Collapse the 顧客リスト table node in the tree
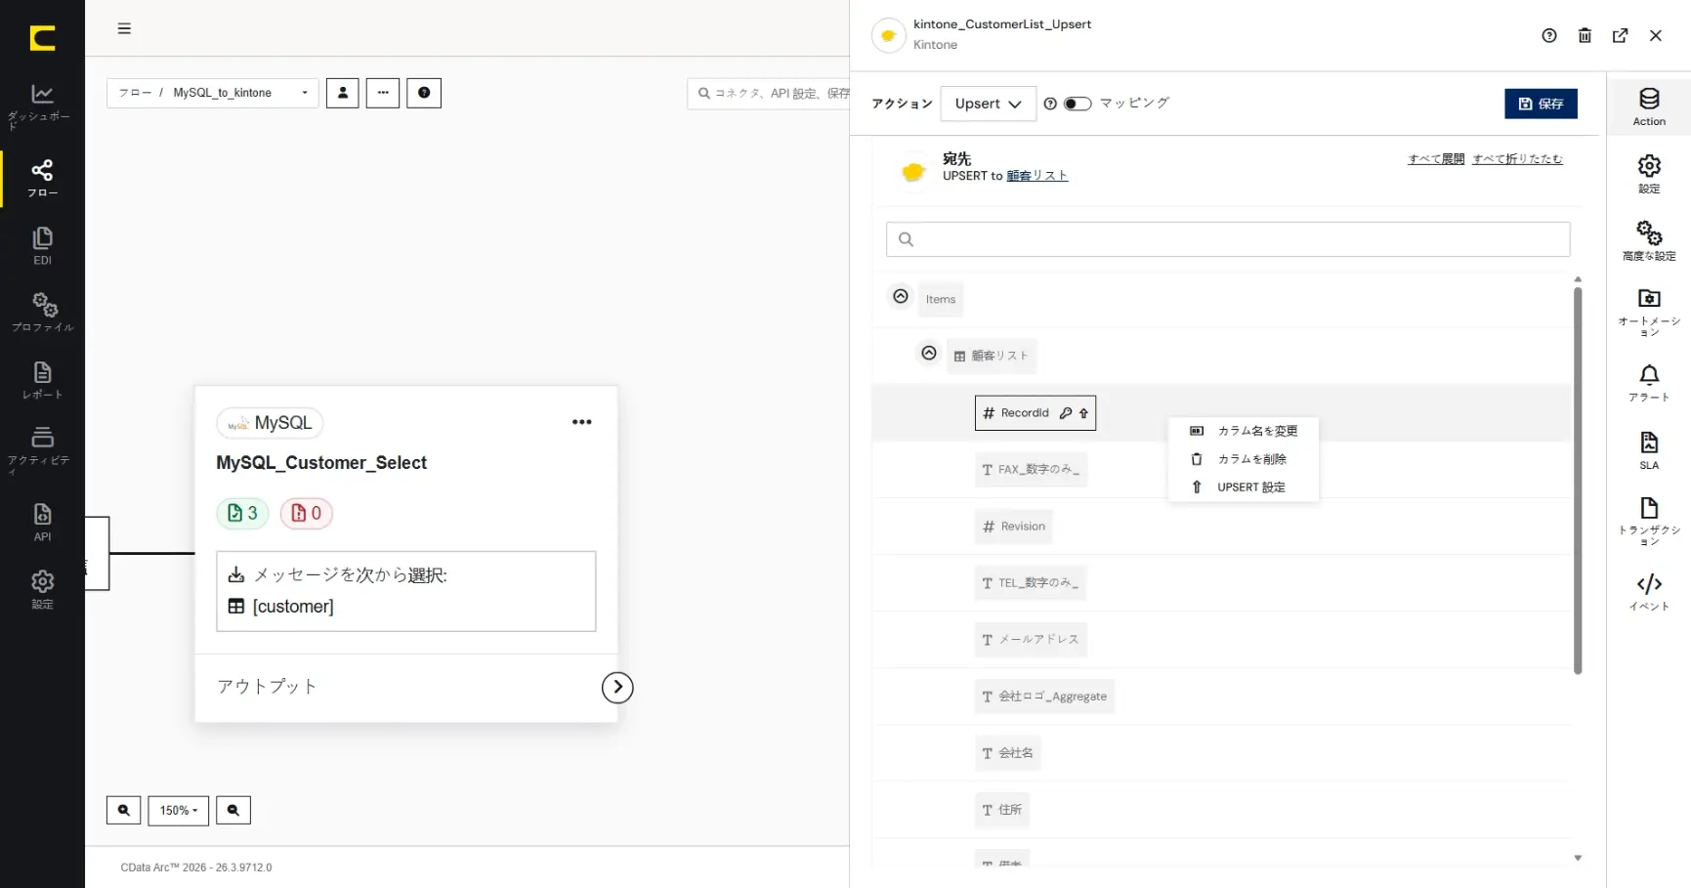This screenshot has height=888, width=1691. pos(929,353)
